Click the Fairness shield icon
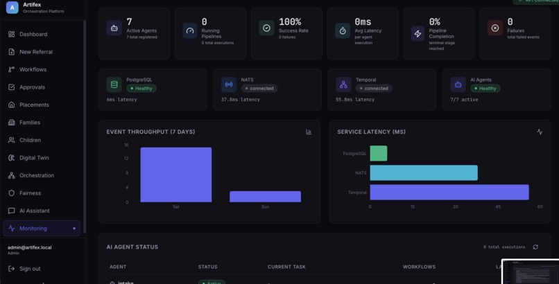Viewport: 559px width, 284px height. point(11,193)
